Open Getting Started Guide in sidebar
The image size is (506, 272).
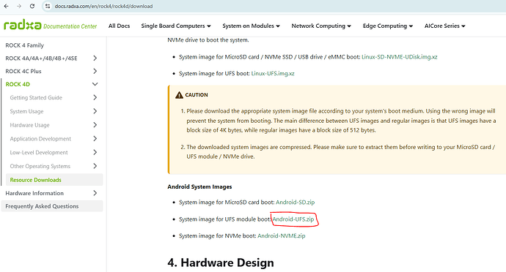pyautogui.click(x=36, y=97)
